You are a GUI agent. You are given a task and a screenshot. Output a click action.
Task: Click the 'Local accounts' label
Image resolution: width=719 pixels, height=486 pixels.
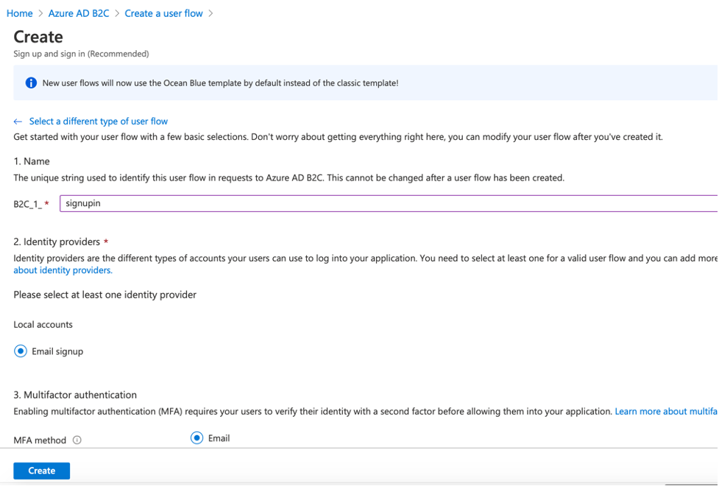(43, 325)
